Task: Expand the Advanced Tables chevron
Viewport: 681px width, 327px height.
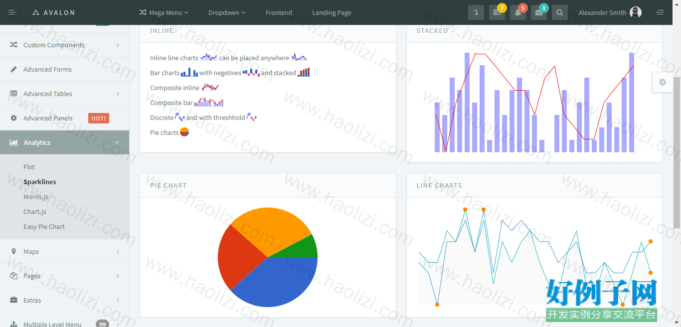Action: coord(118,94)
